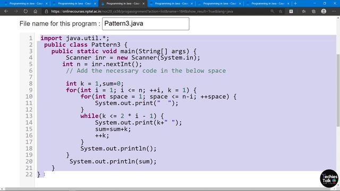Close the active Programming in Java tab
The width and height of the screenshot is (340, 191).
click(143, 4)
